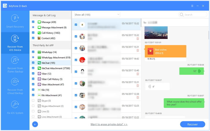Uncheck the Call History (1463) checkbox
The image size is (210, 131).
coord(33,33)
